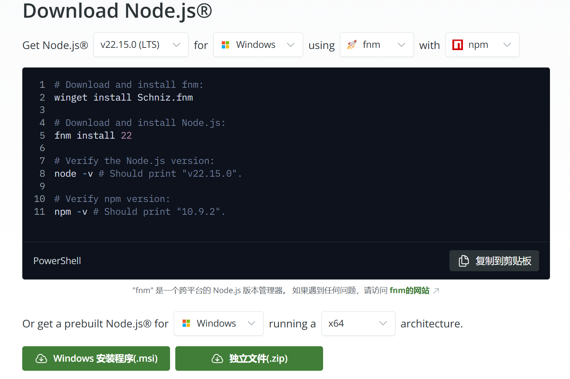Click the 'winget install Schniz.fnm' code line

[124, 98]
